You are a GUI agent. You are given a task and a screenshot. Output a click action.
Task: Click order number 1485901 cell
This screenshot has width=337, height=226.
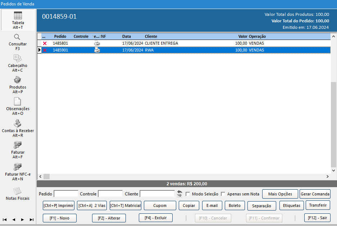[60, 50]
